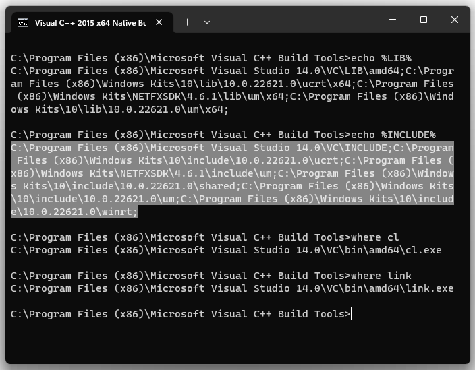The width and height of the screenshot is (475, 370).
Task: Click the command prompt tab icon
Action: coord(23,23)
